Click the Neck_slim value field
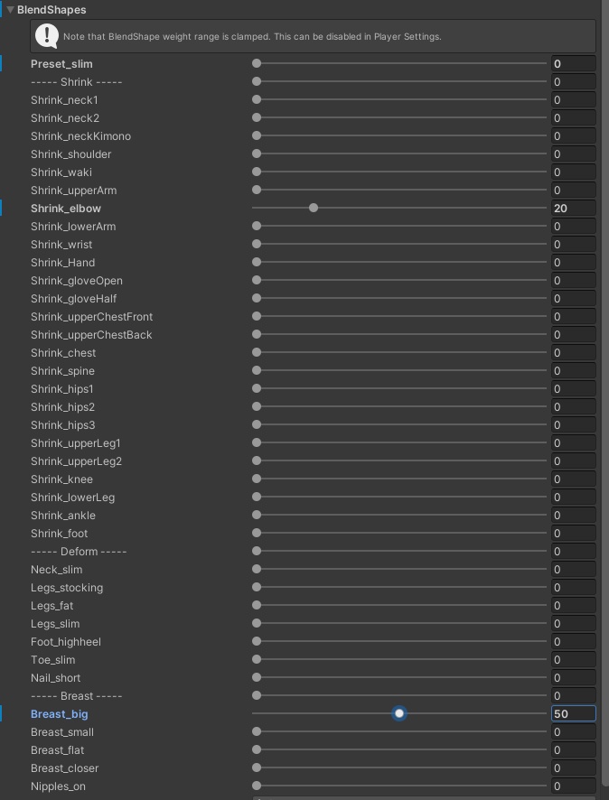This screenshot has width=609, height=800. pyautogui.click(x=573, y=570)
